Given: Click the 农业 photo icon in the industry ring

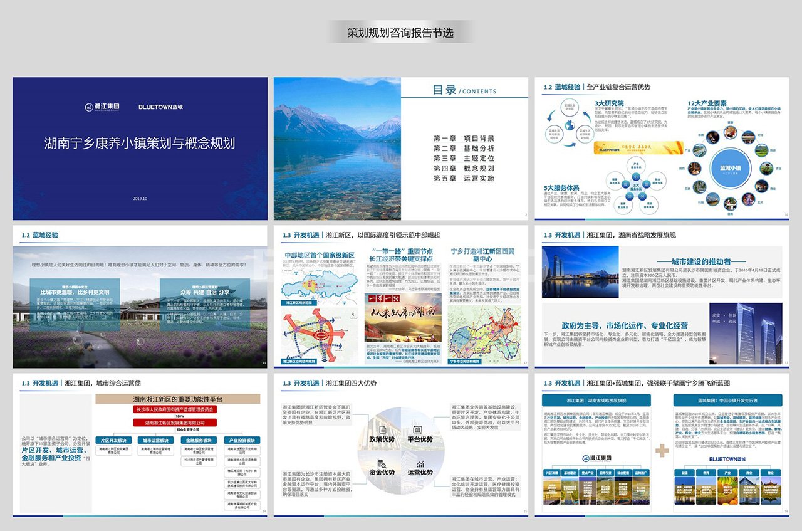Looking at the screenshot, I should click(766, 169).
